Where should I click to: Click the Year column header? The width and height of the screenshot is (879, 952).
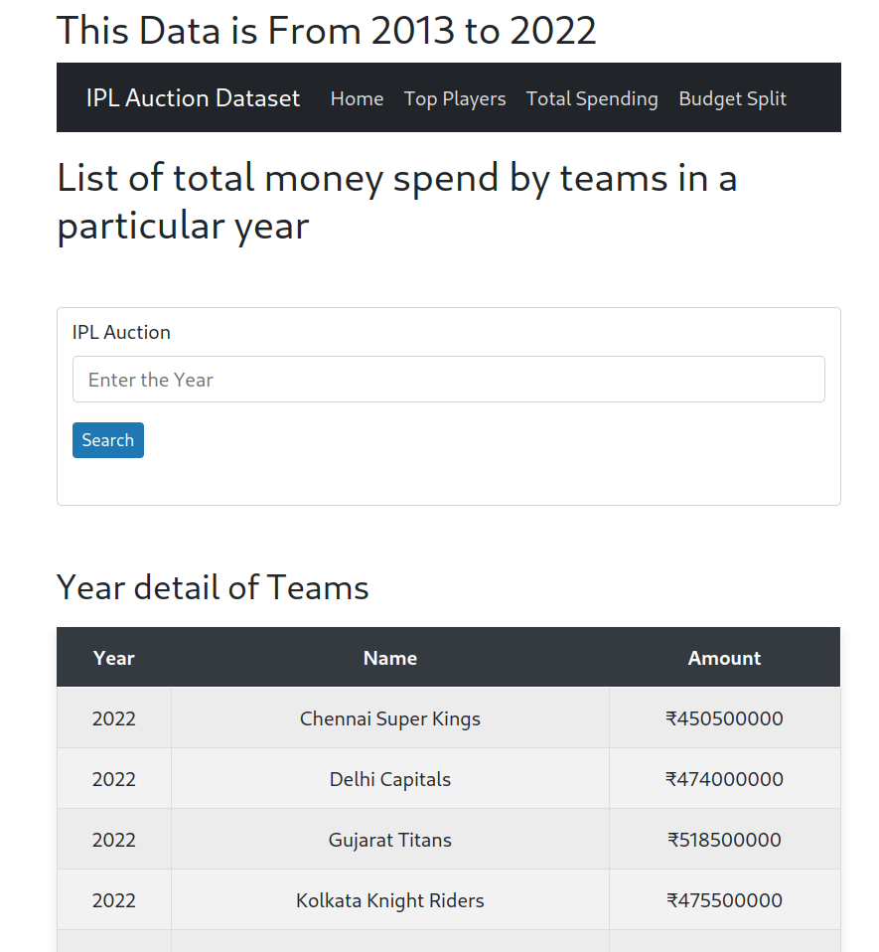(x=114, y=658)
